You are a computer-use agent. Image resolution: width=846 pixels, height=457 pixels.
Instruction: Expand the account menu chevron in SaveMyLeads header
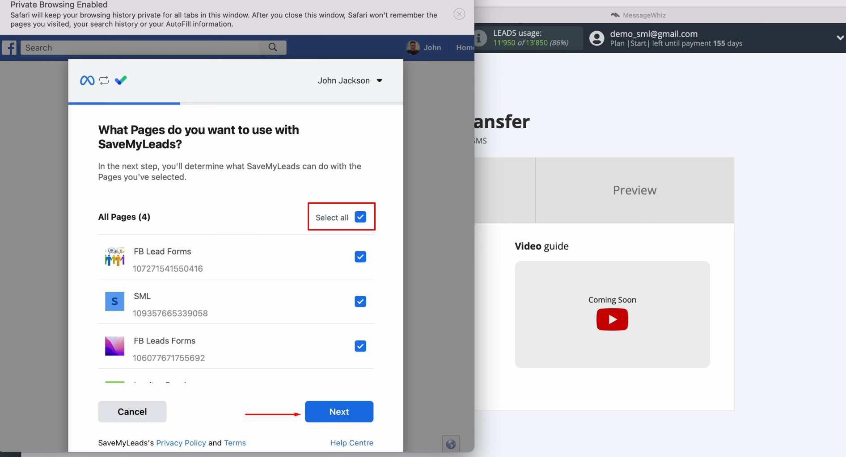(840, 38)
